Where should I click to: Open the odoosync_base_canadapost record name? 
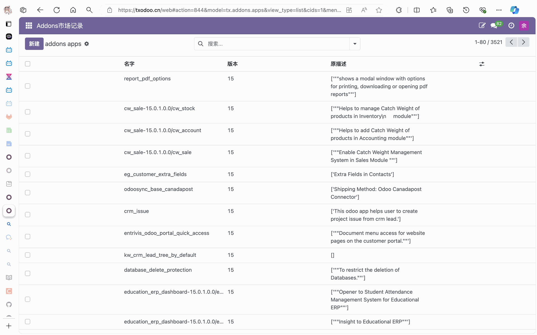[158, 189]
